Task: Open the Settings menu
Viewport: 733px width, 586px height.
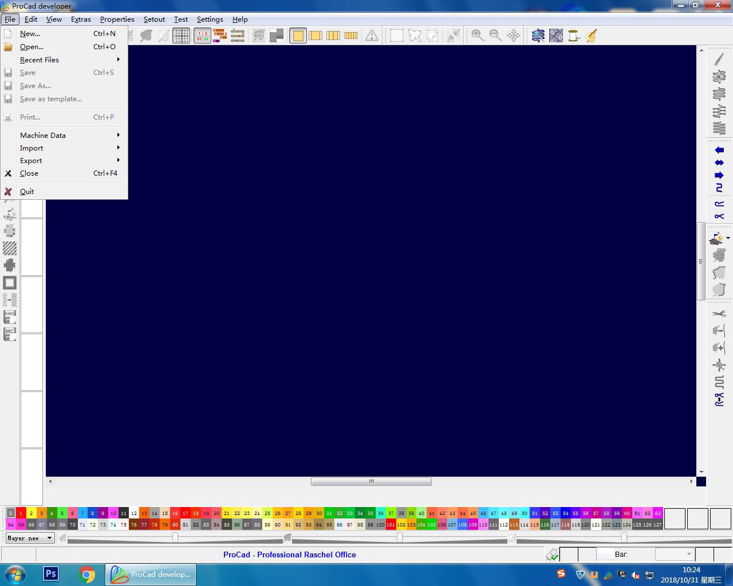Action: pyautogui.click(x=210, y=19)
